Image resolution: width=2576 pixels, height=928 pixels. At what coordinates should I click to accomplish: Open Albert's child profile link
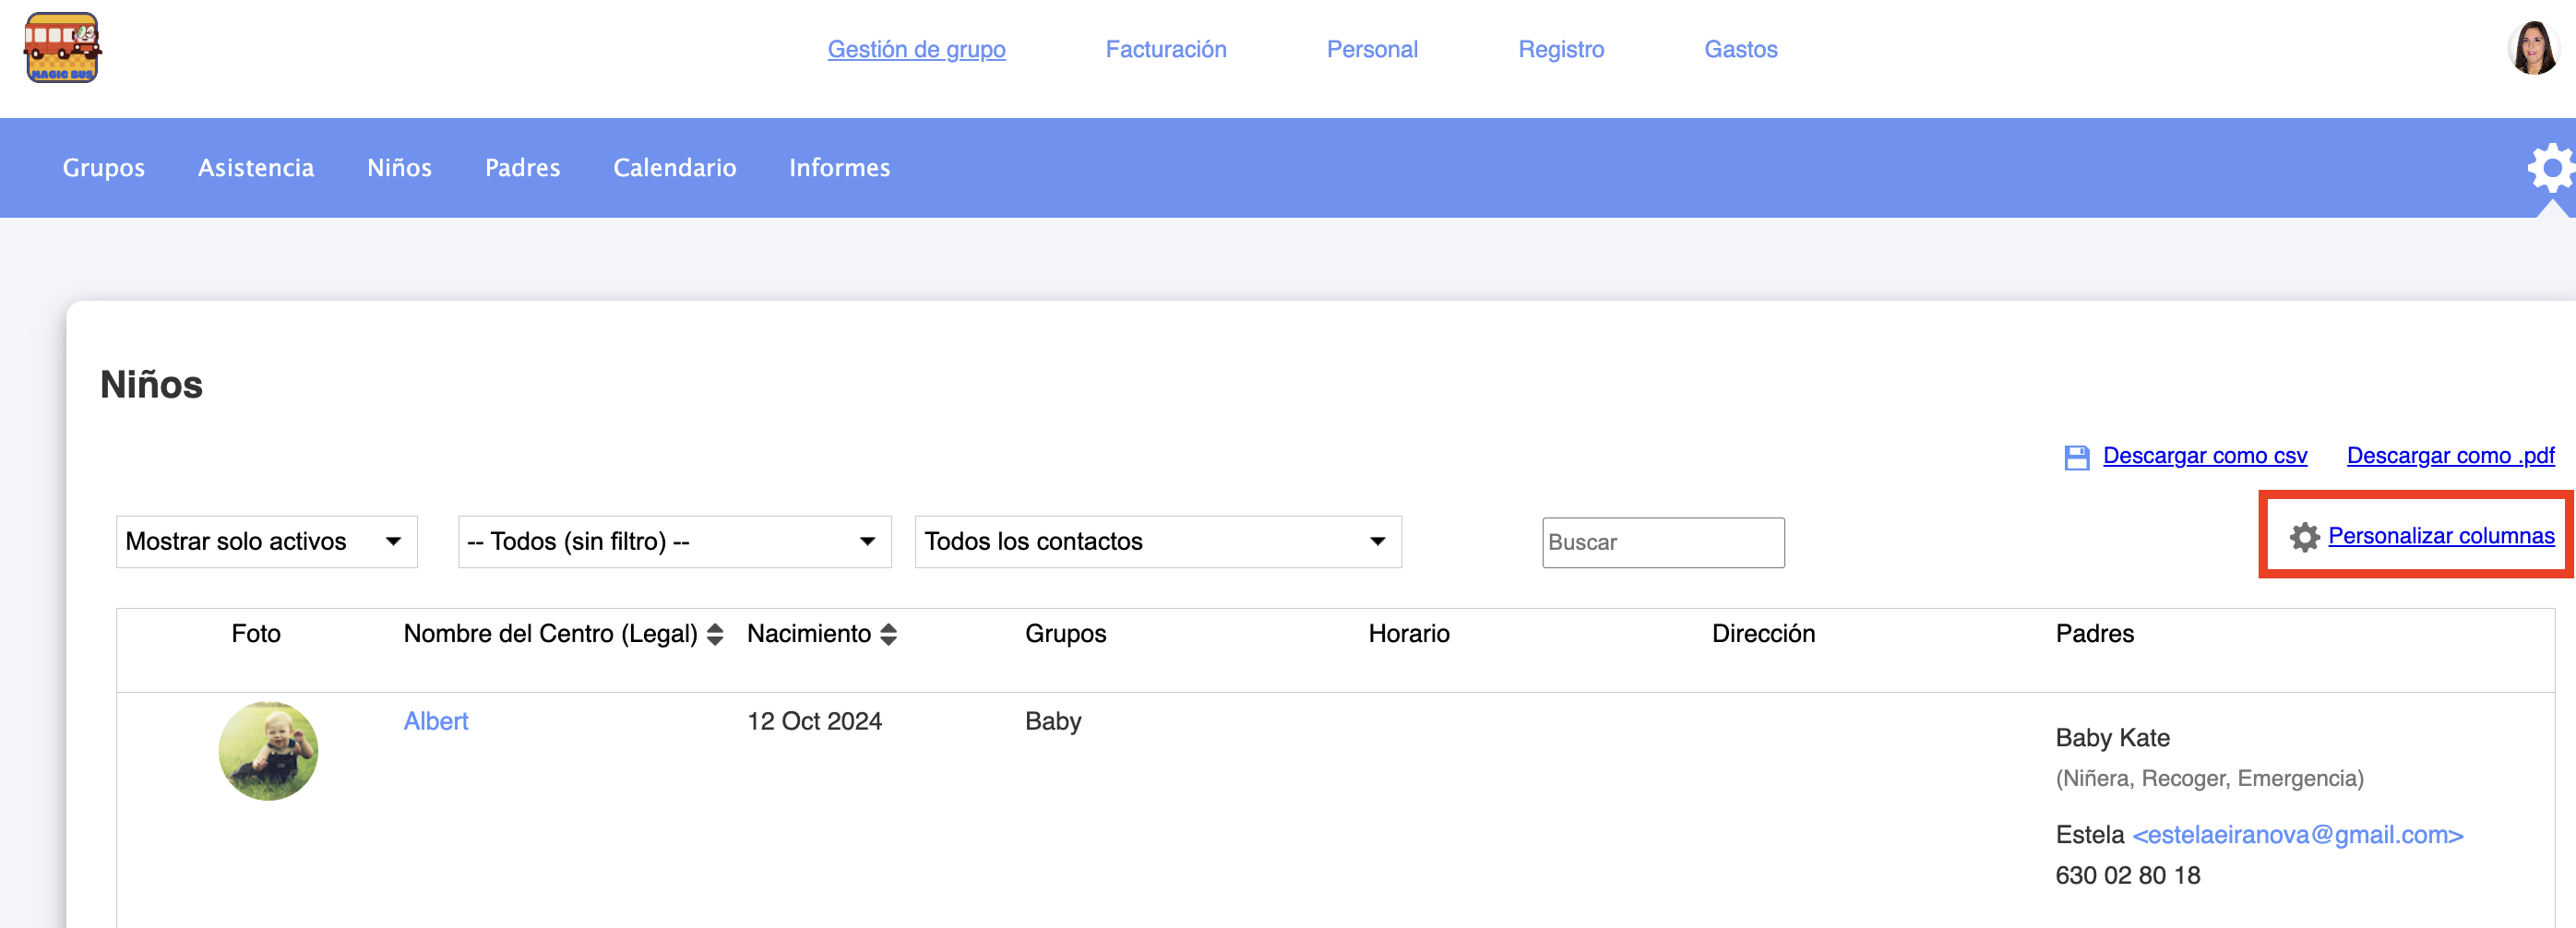click(436, 721)
